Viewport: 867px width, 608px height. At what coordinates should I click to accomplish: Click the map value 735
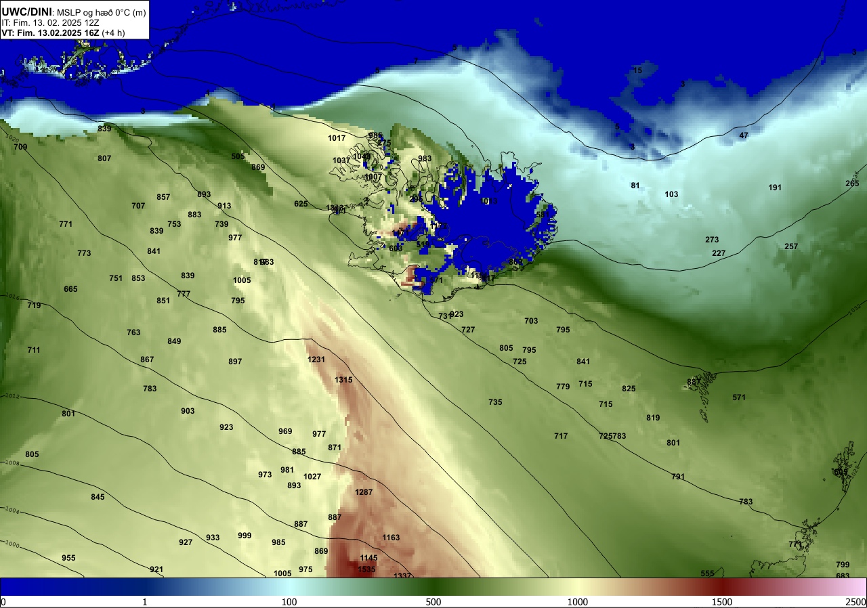pyautogui.click(x=495, y=402)
